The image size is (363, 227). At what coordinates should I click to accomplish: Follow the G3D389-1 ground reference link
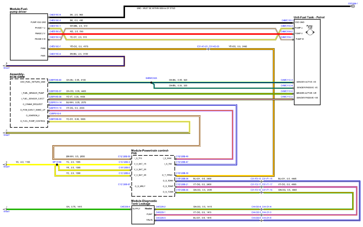click(353, 3)
